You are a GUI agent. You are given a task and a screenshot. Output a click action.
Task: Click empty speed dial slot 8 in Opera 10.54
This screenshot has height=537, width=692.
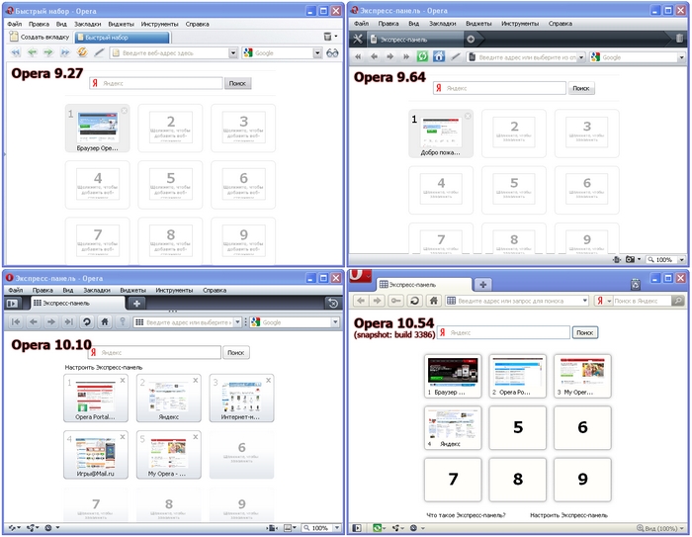[520, 479]
